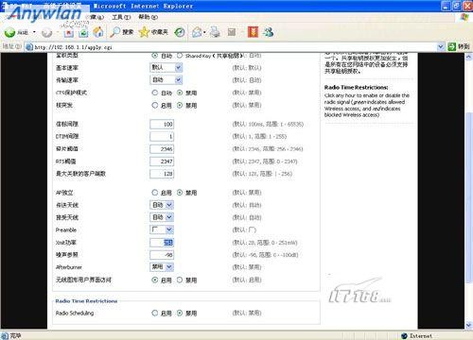Enable Radio Scheduling 启用 radio option

154,313
